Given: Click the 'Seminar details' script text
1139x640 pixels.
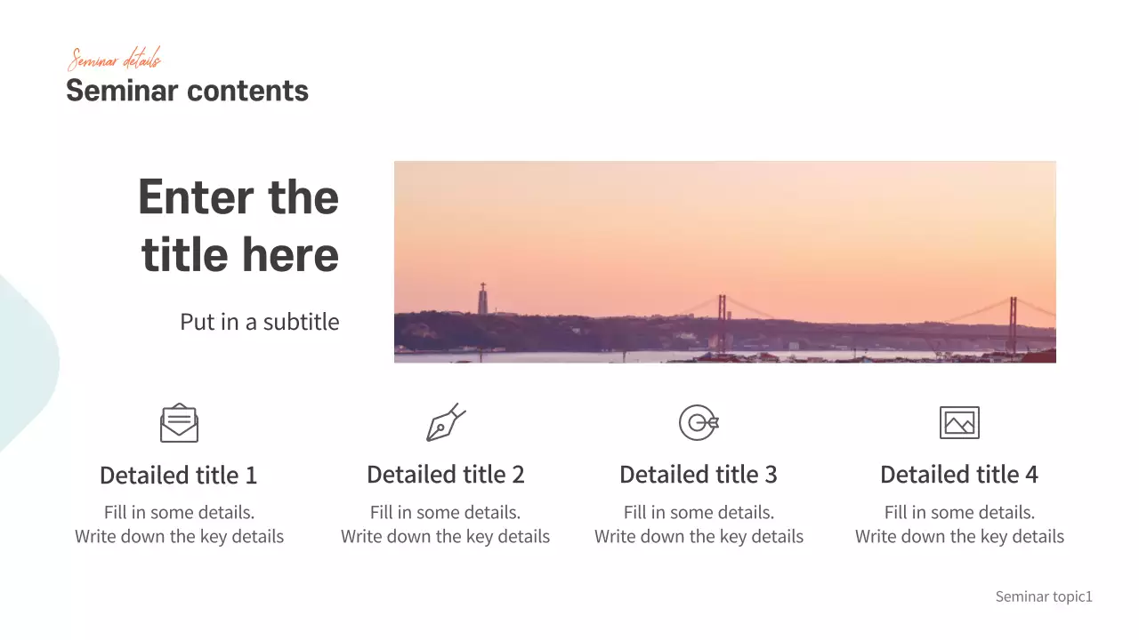Looking at the screenshot, I should coord(114,60).
